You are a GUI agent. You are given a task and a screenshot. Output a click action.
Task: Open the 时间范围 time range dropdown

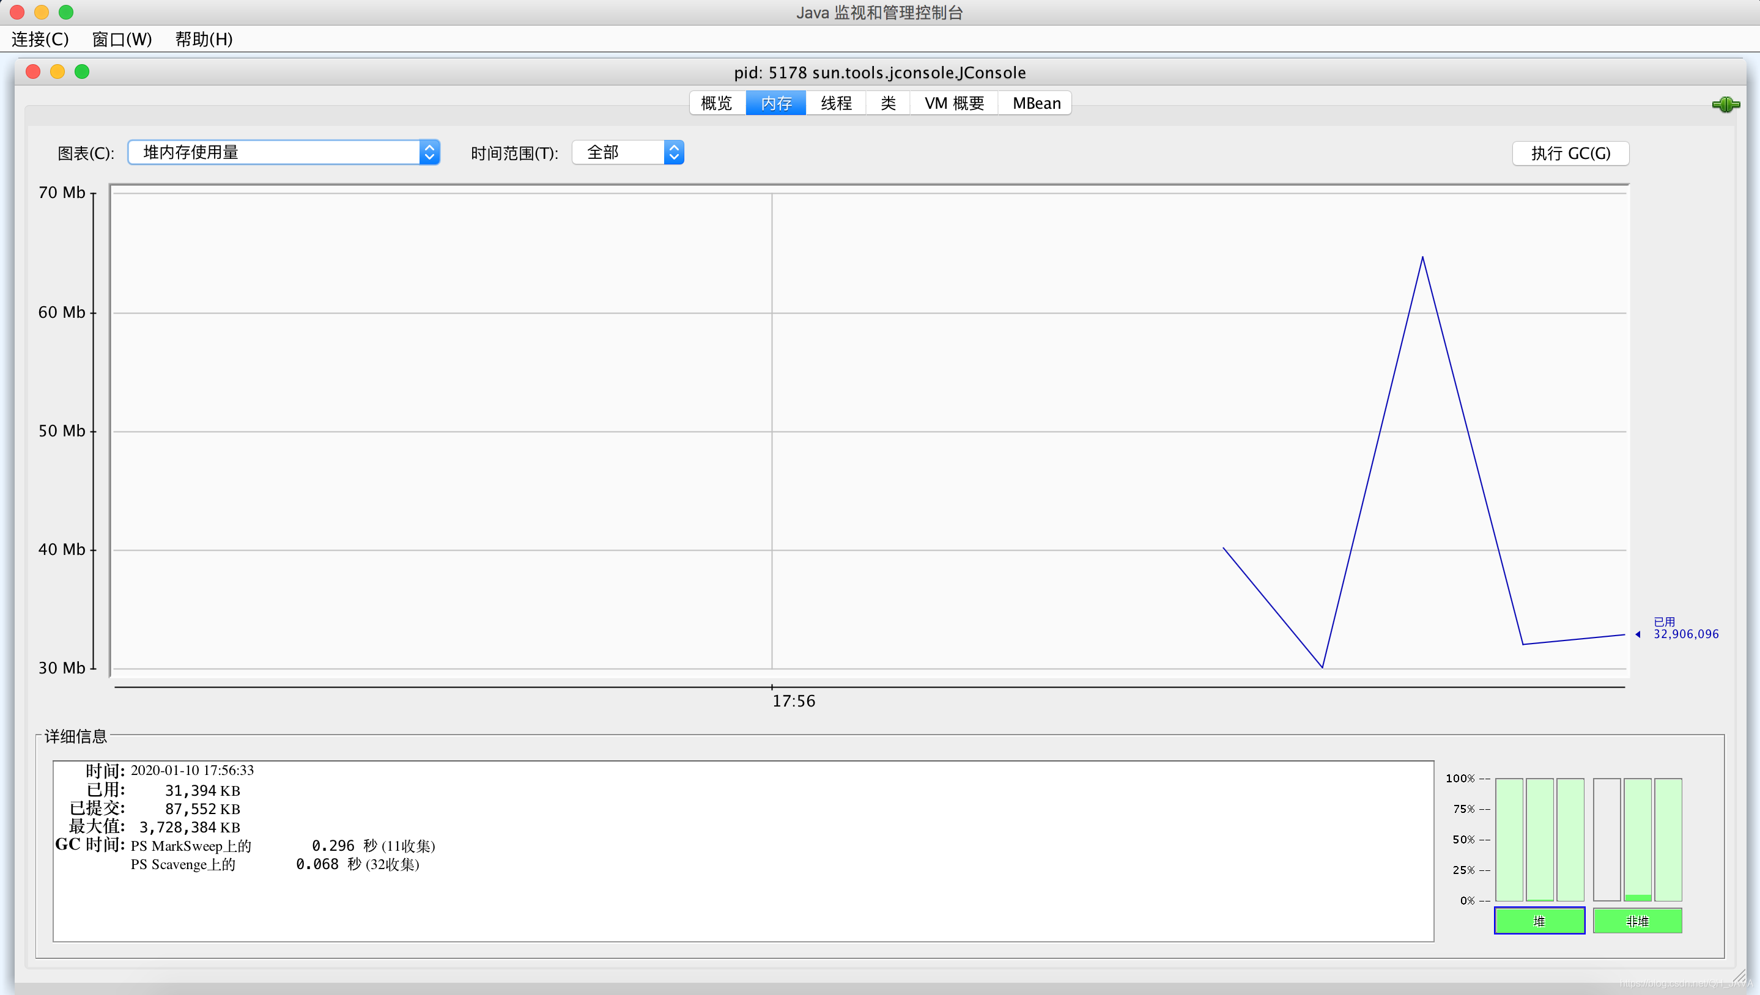pyautogui.click(x=627, y=152)
